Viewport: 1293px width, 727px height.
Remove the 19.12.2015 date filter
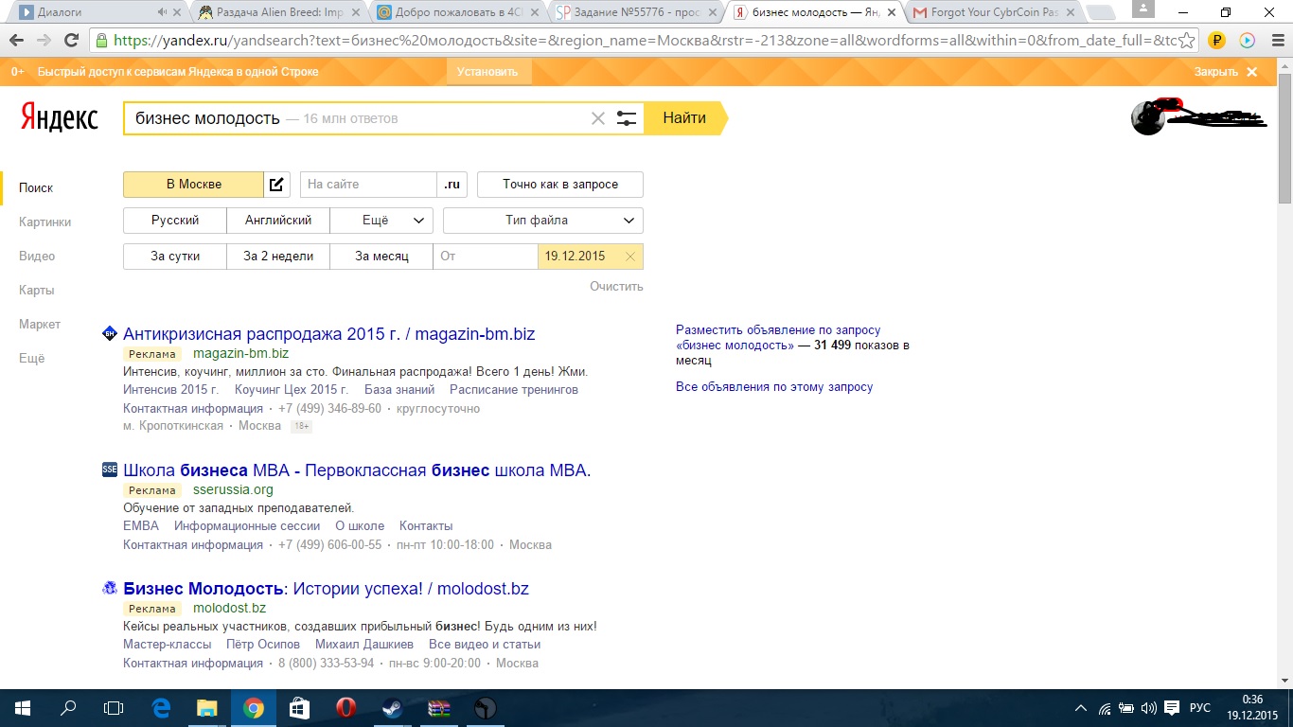click(630, 257)
